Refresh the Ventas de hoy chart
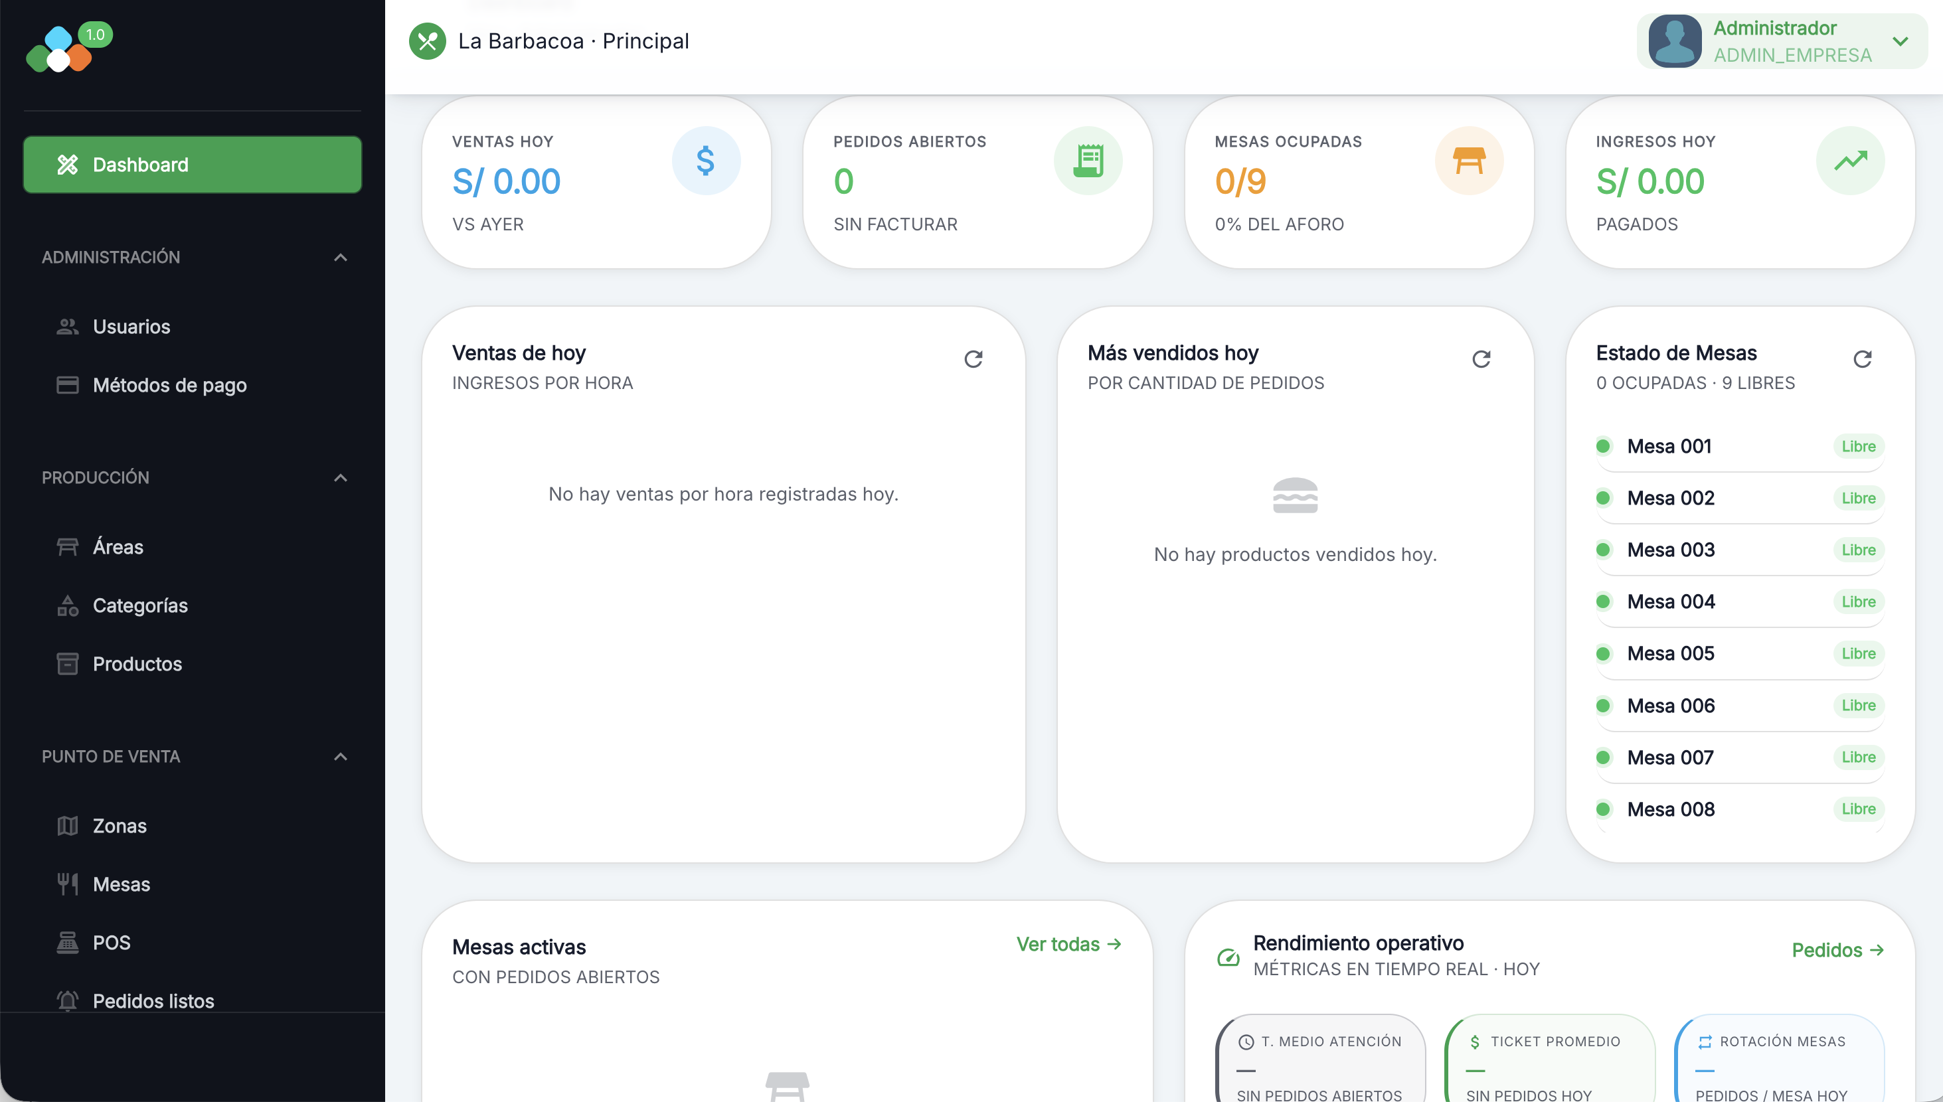Image resolution: width=1943 pixels, height=1102 pixels. pos(973,358)
